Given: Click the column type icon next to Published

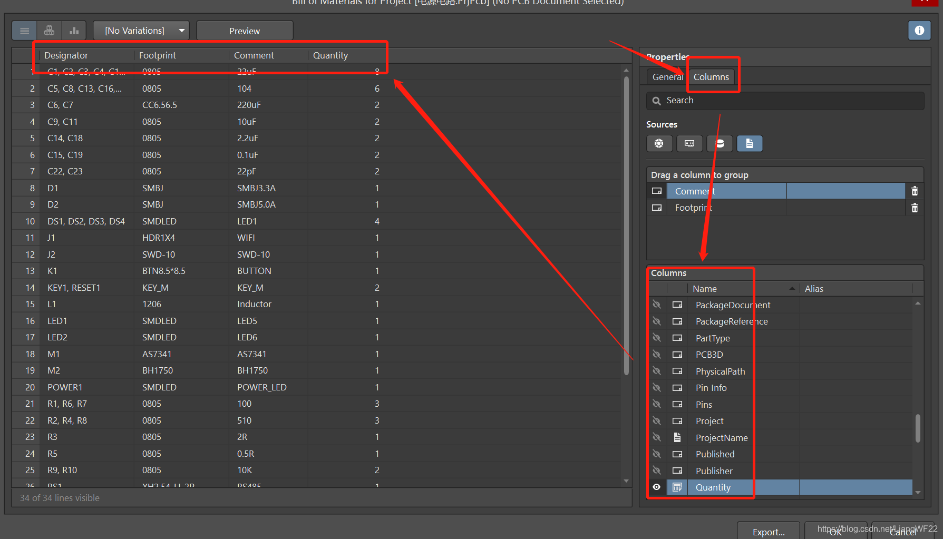Looking at the screenshot, I should point(677,454).
